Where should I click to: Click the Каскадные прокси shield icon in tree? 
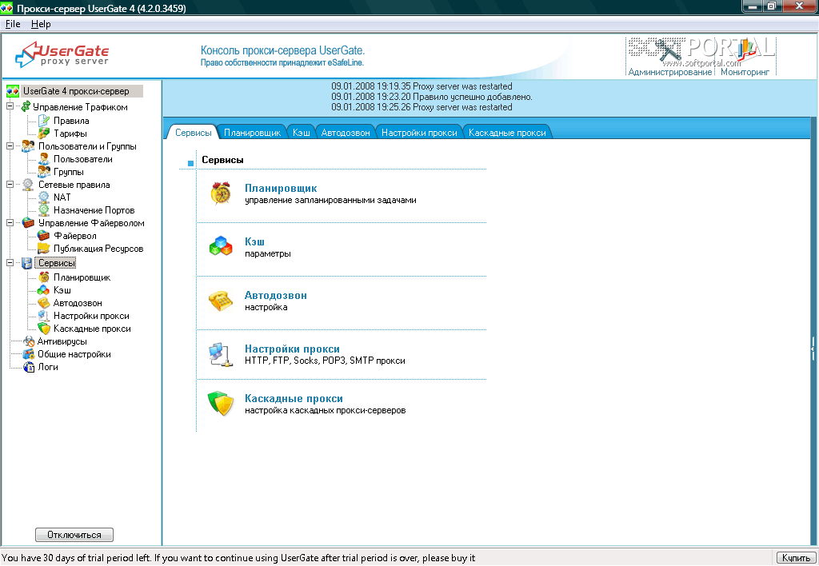[x=44, y=329]
